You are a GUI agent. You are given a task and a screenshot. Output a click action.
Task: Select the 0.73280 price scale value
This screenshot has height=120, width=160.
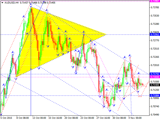155,24
